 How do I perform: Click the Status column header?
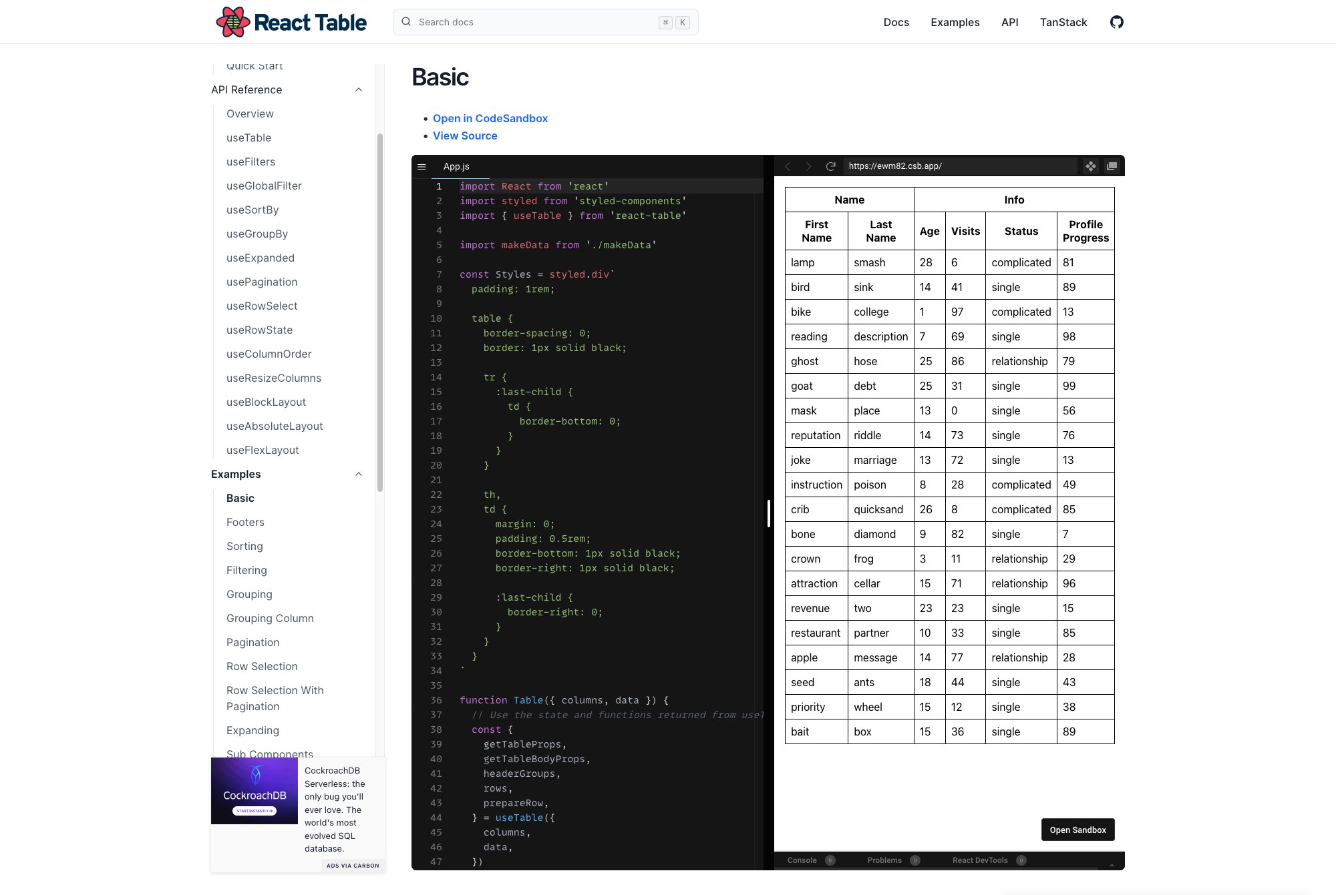coord(1021,231)
